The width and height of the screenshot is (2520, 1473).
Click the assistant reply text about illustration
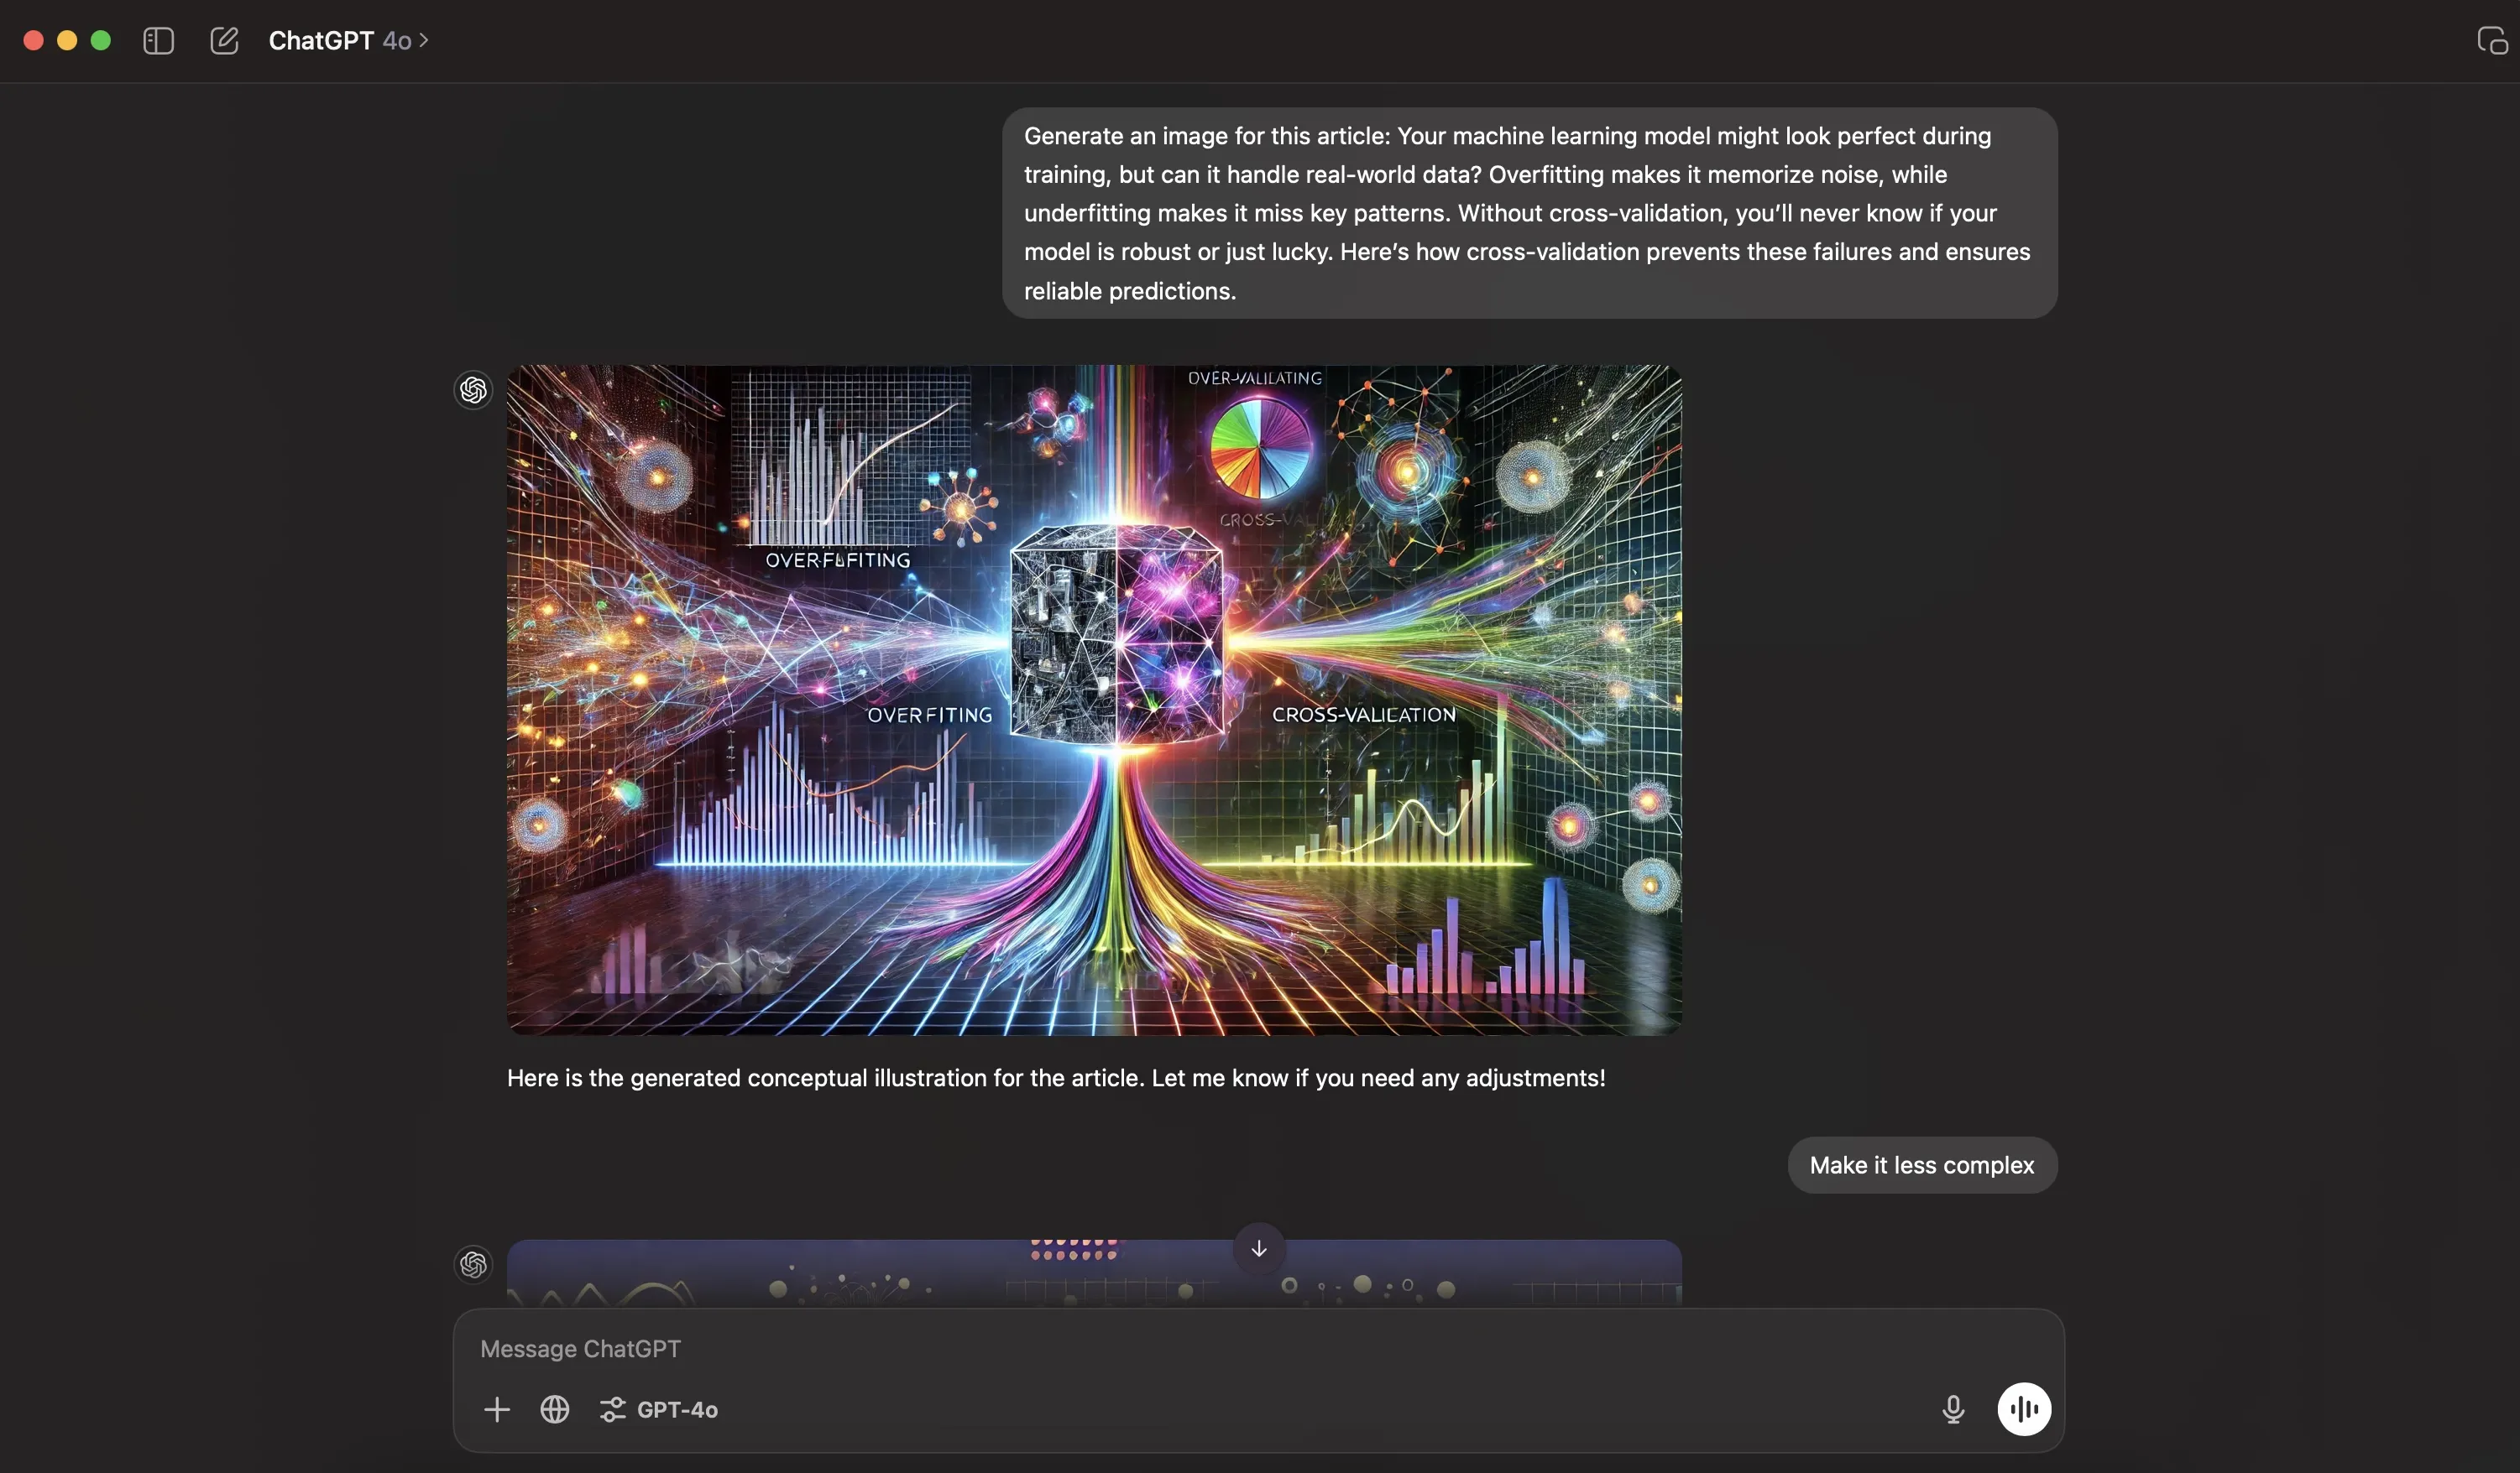point(1055,1078)
